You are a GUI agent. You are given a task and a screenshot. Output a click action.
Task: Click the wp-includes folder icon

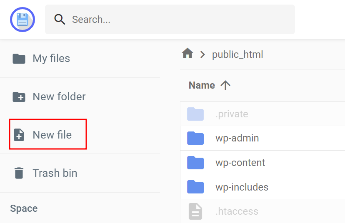pos(195,187)
